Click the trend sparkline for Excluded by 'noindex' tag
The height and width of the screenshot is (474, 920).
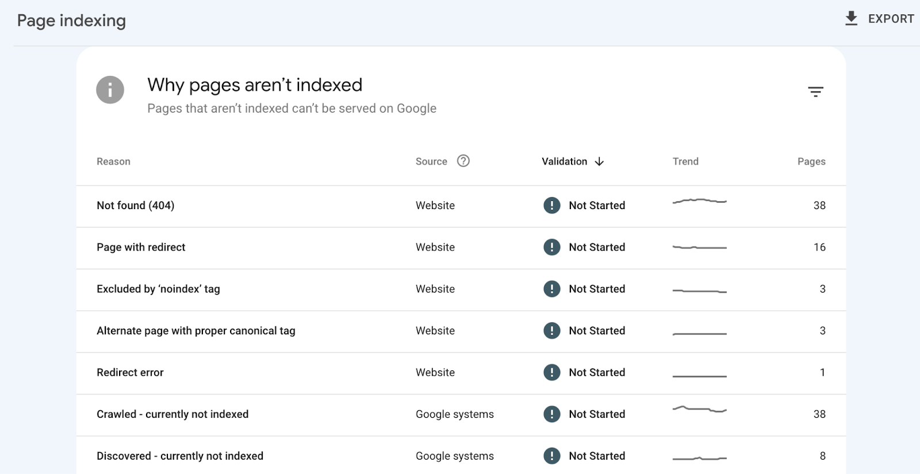point(700,291)
